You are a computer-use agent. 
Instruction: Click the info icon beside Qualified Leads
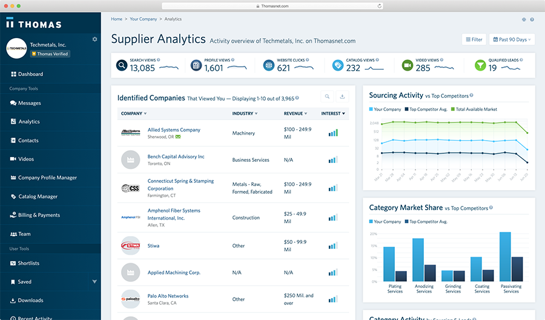[521, 60]
